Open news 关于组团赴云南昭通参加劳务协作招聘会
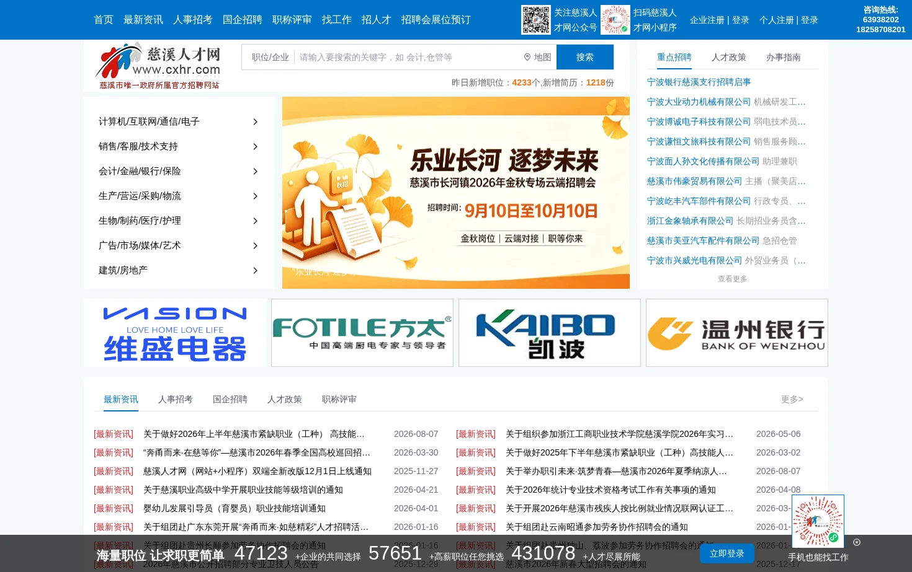This screenshot has height=572, width=912. click(x=597, y=527)
